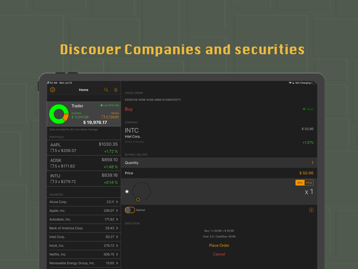Click the x 1 quantity readout

point(309,192)
